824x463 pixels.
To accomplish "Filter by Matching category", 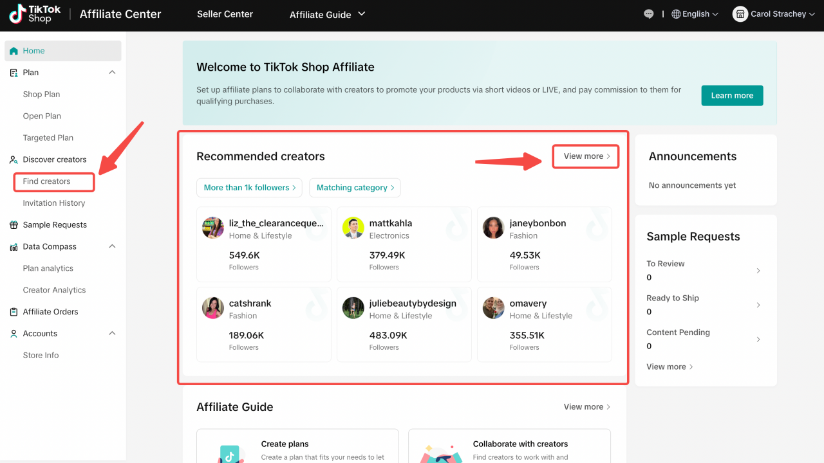I will [355, 188].
